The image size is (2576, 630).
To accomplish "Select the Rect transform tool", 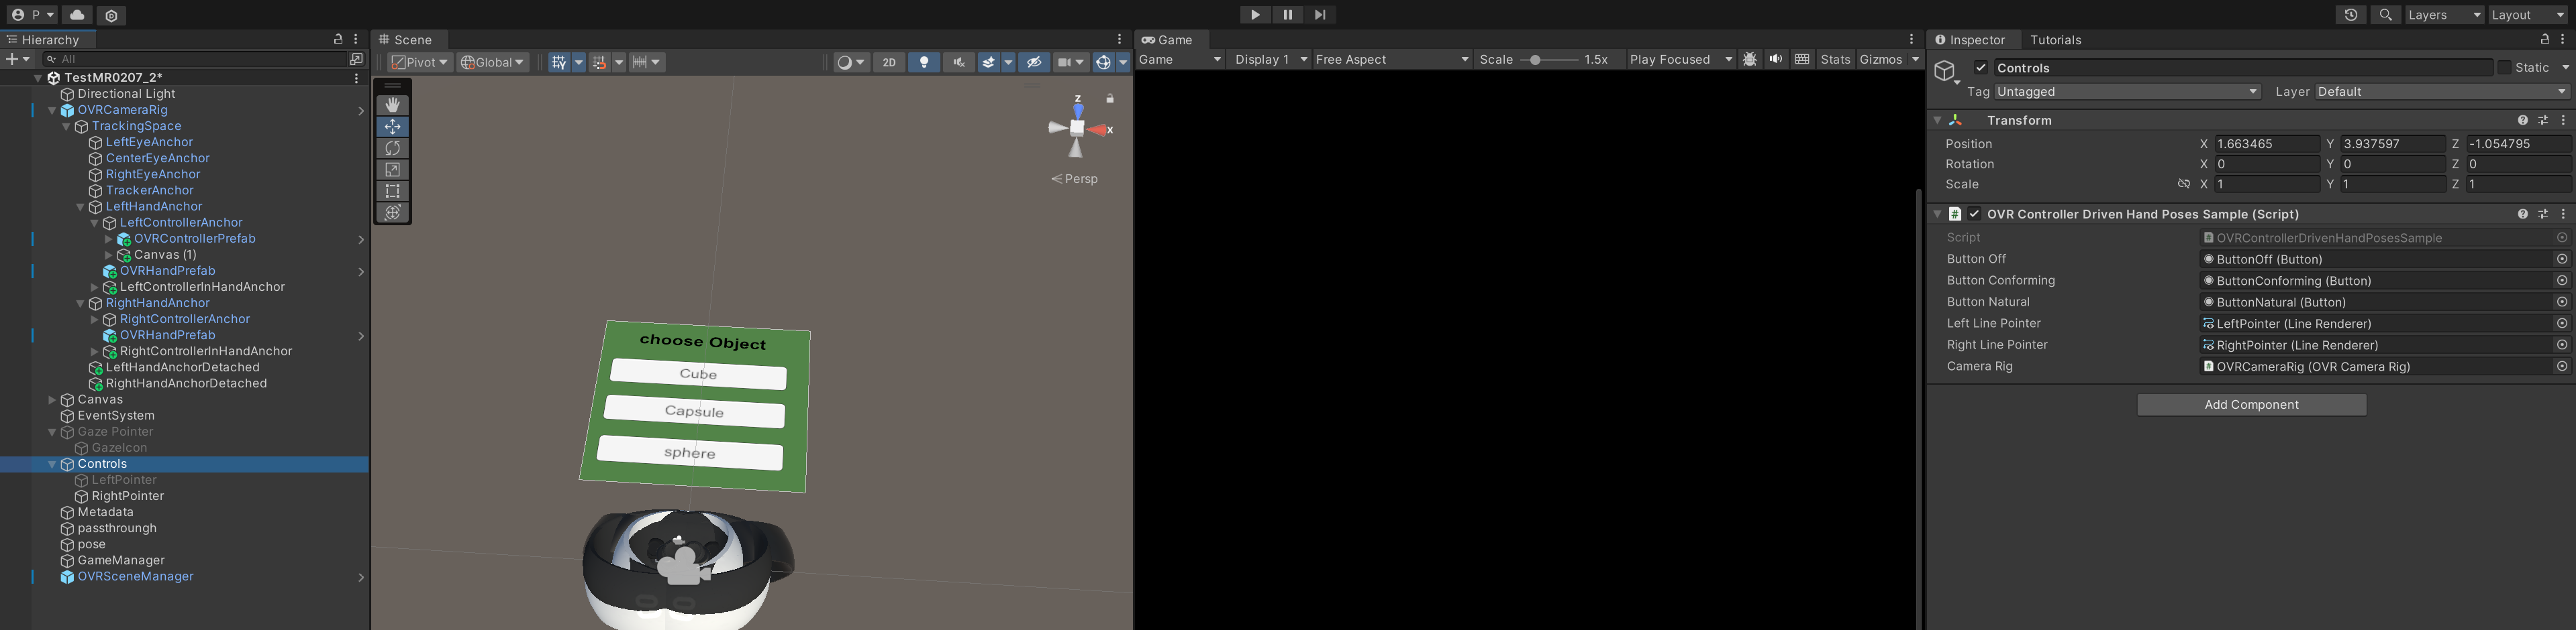I will coord(393,191).
